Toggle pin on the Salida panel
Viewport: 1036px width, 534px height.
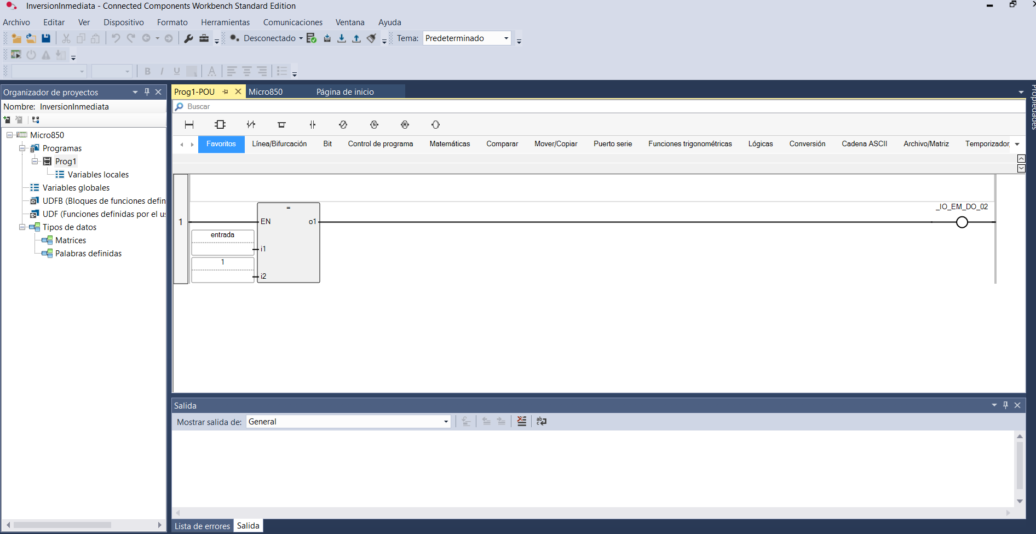pos(1005,405)
